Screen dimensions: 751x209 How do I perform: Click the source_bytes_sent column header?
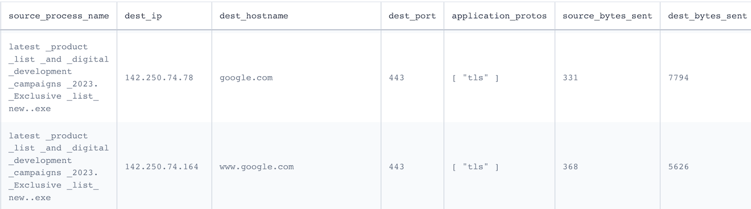tap(607, 16)
